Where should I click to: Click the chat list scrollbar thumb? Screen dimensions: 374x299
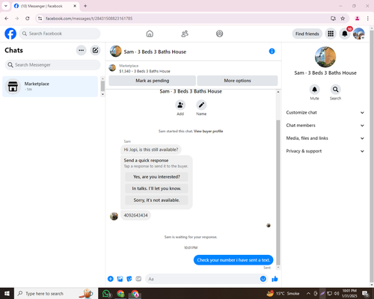pyautogui.click(x=102, y=86)
